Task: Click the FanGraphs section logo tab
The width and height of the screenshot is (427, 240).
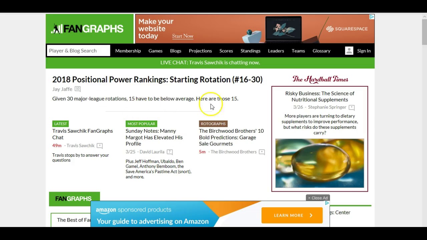Action: (74, 199)
